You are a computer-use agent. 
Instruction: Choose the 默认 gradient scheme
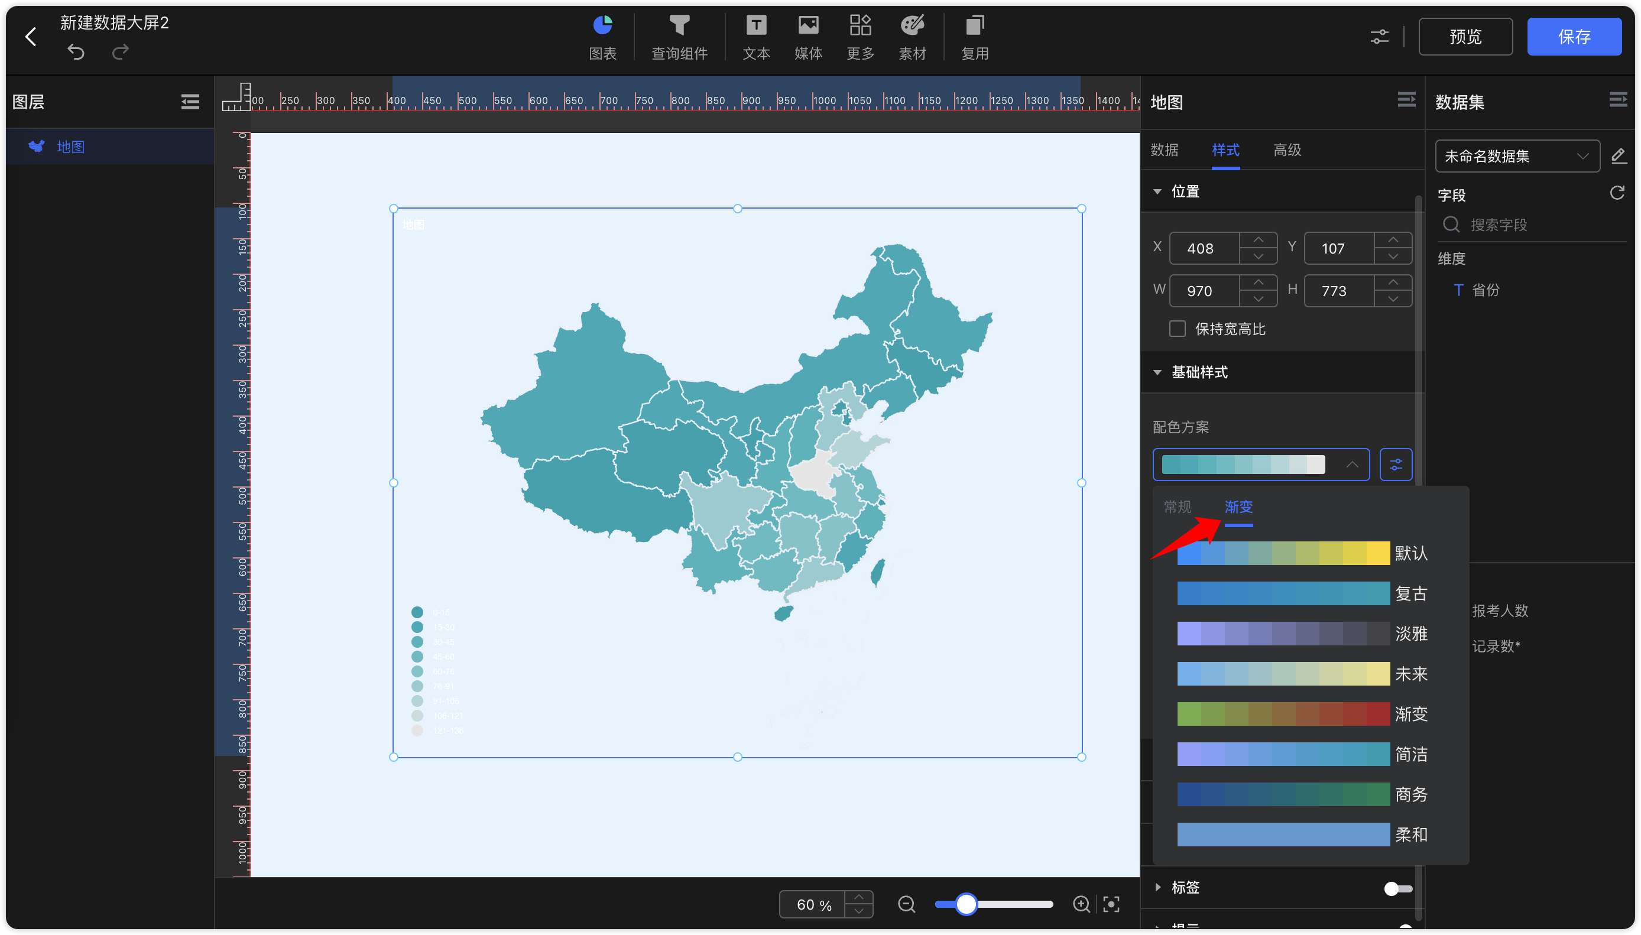pos(1302,553)
